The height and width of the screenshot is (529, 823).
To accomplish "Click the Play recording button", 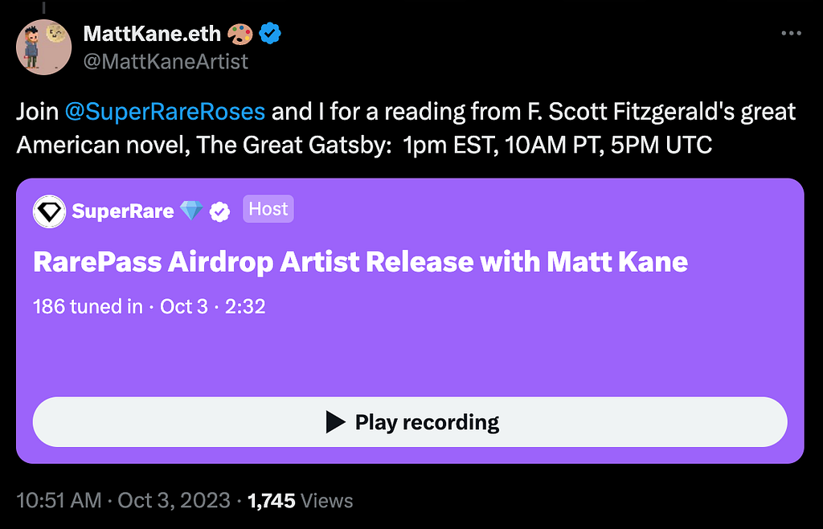I will coord(410,422).
